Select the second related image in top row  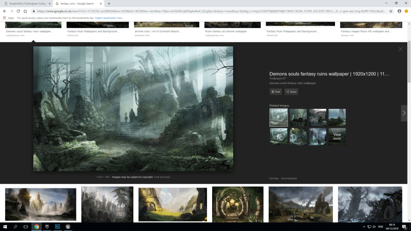[x=298, y=117]
